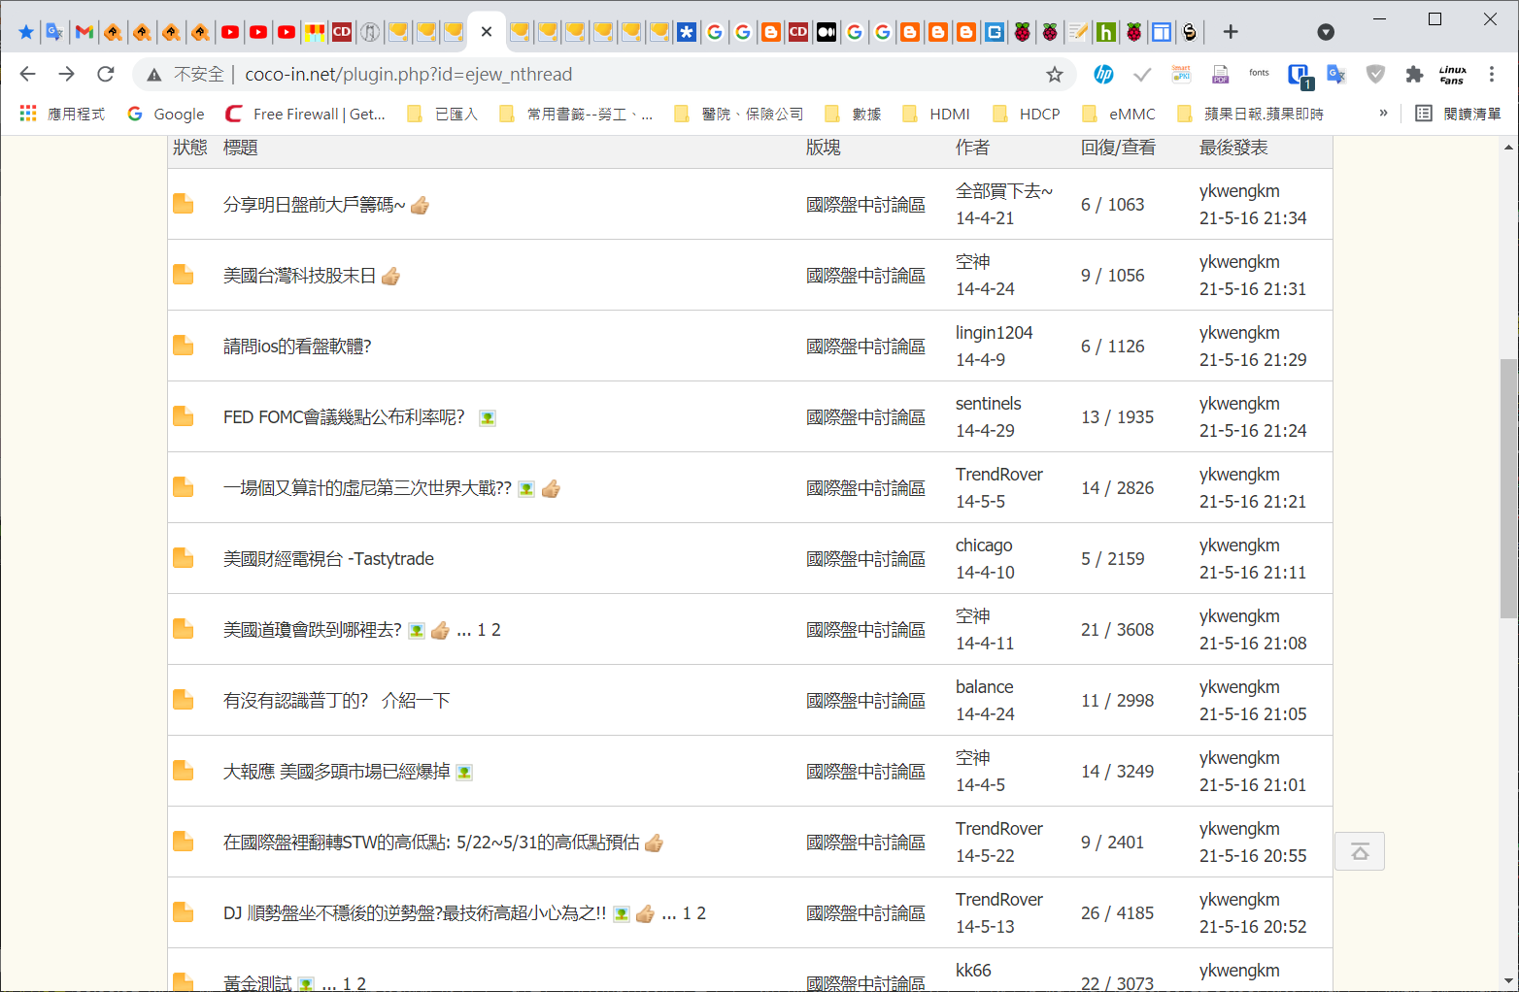Expand the 數據 bookmark folder
The image size is (1519, 992).
(x=853, y=114)
